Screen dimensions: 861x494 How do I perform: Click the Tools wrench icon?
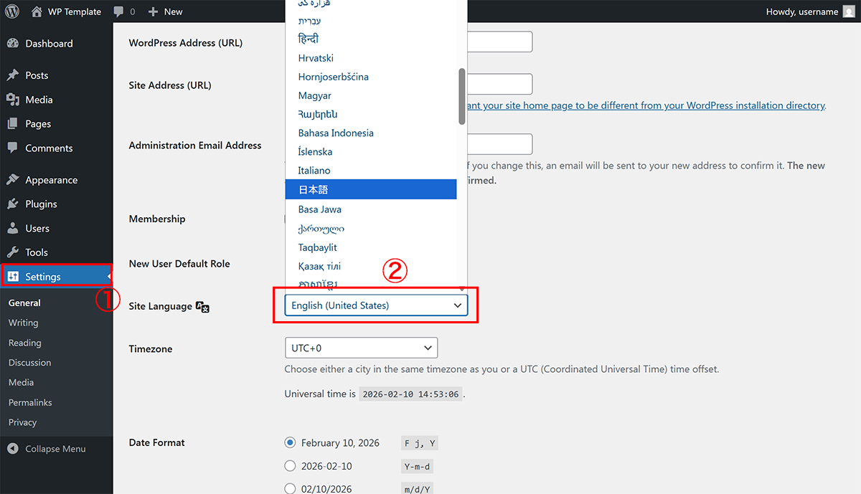pos(13,252)
